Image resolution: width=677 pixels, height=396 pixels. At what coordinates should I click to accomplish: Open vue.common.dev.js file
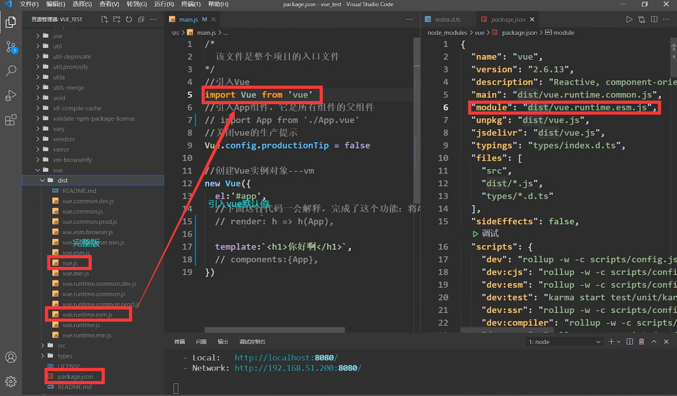pos(88,201)
